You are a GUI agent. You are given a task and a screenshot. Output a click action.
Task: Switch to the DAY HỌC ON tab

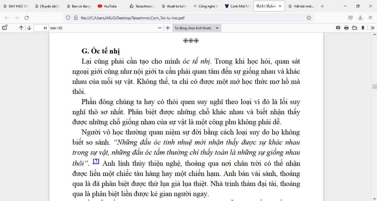(x=16, y=6)
